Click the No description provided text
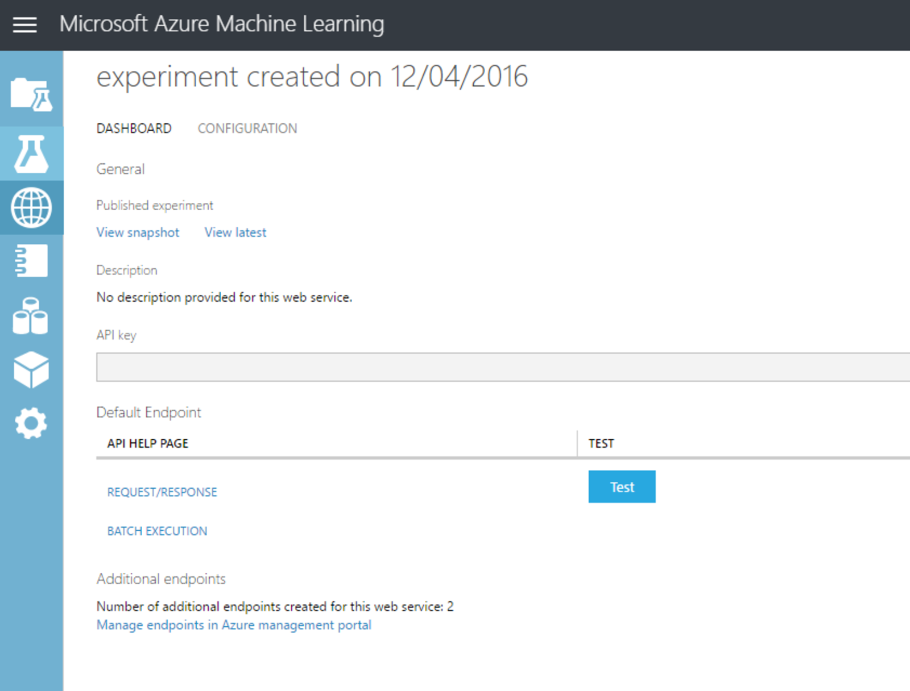The width and height of the screenshot is (910, 691). (224, 297)
